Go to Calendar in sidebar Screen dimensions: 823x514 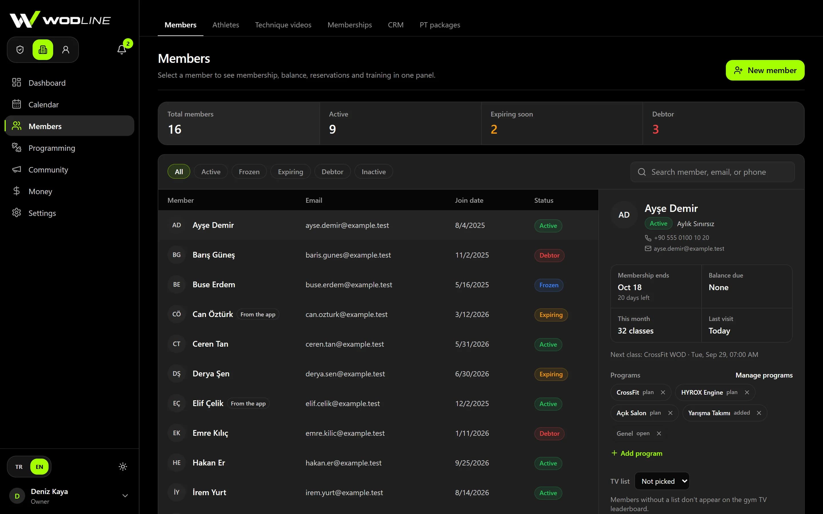coord(69,104)
